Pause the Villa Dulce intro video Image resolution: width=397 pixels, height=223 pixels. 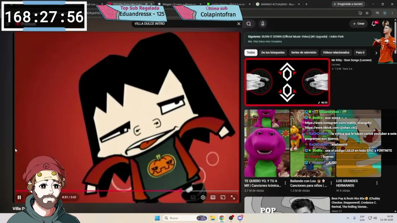tap(19, 197)
